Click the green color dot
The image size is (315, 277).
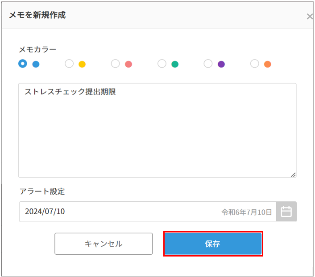pyautogui.click(x=175, y=64)
